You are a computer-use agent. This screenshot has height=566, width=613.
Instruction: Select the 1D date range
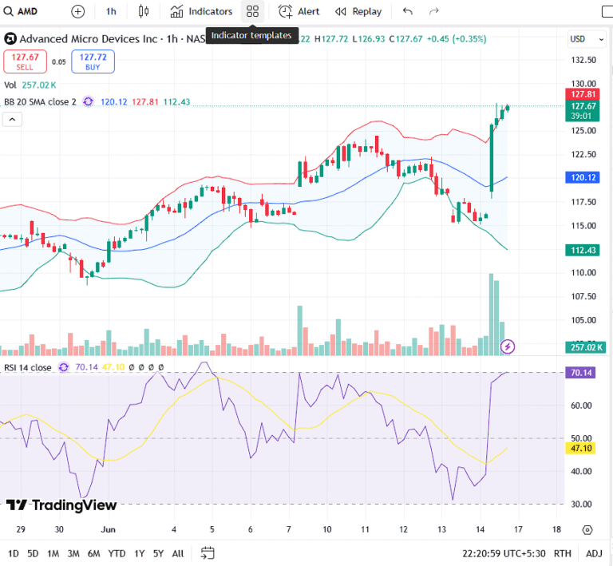[x=14, y=553]
